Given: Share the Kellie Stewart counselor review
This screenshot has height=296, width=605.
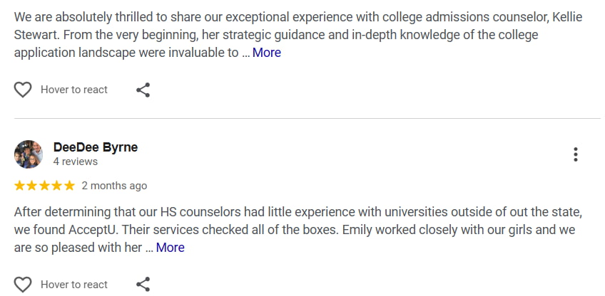Looking at the screenshot, I should [143, 90].
